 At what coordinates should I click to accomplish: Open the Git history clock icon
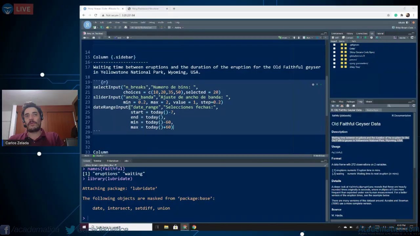(x=371, y=38)
